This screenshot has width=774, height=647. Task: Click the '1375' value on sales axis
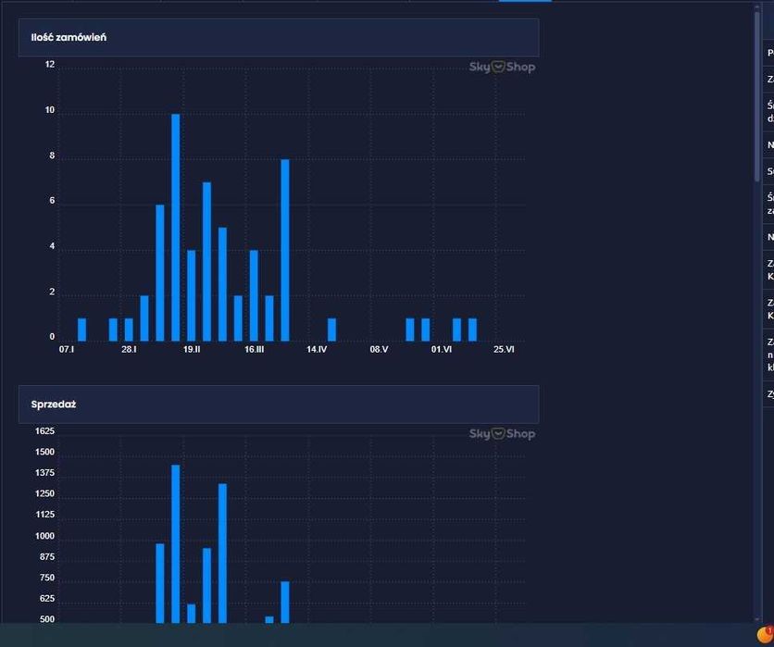click(x=44, y=473)
